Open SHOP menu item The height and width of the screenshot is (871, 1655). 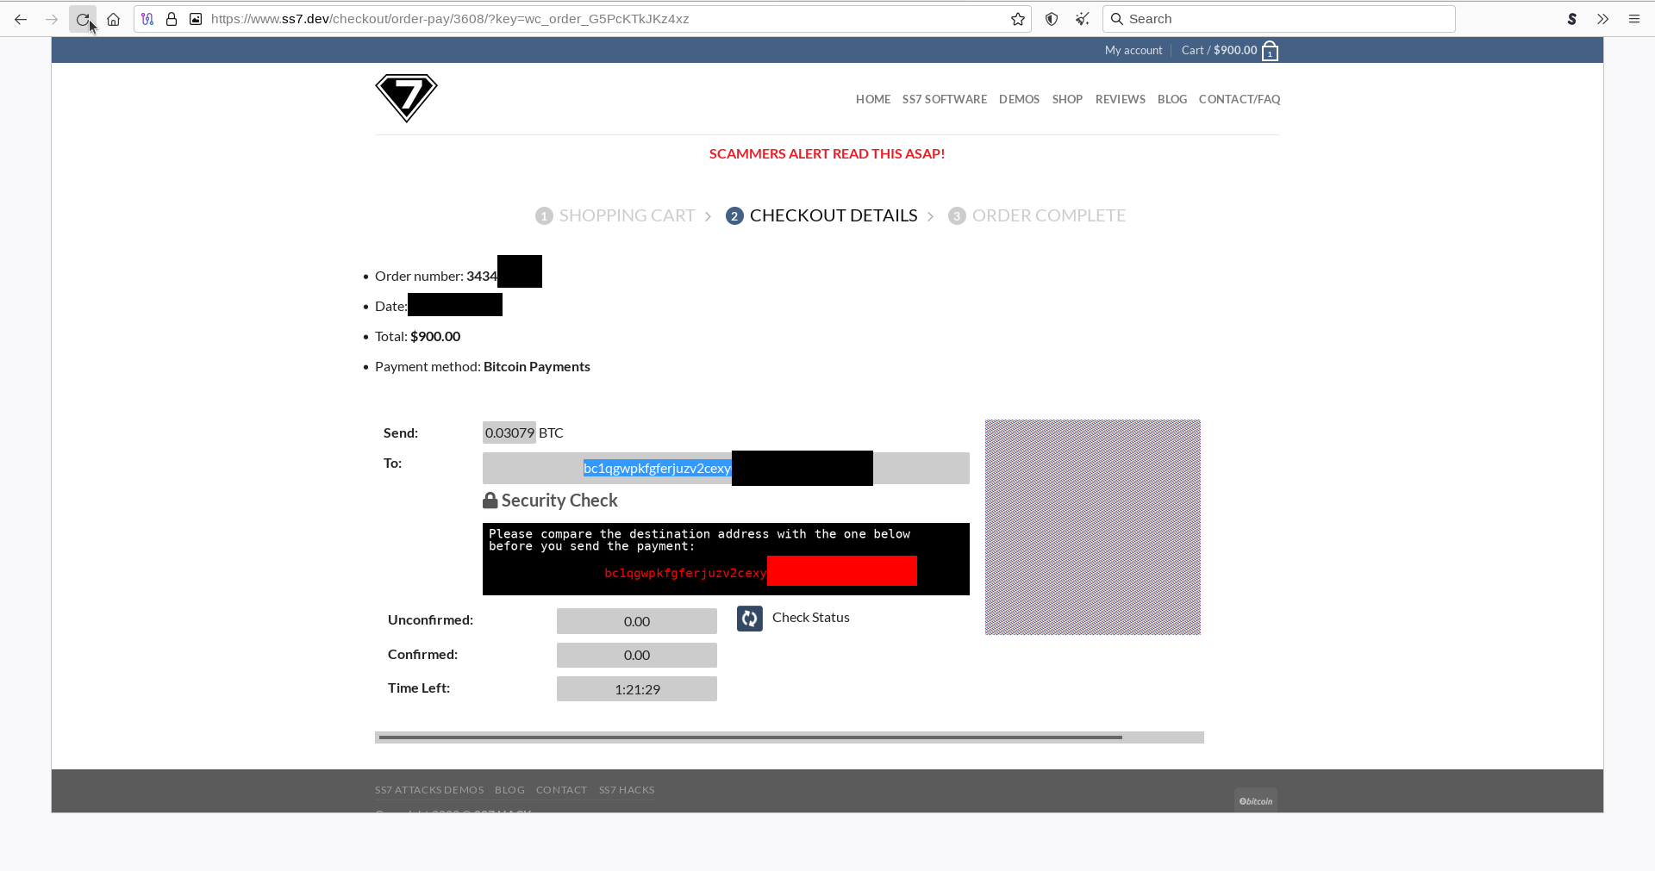1067,100
